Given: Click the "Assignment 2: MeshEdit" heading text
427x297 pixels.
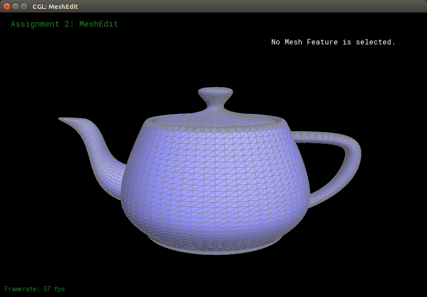Looking at the screenshot, I should click(x=64, y=24).
